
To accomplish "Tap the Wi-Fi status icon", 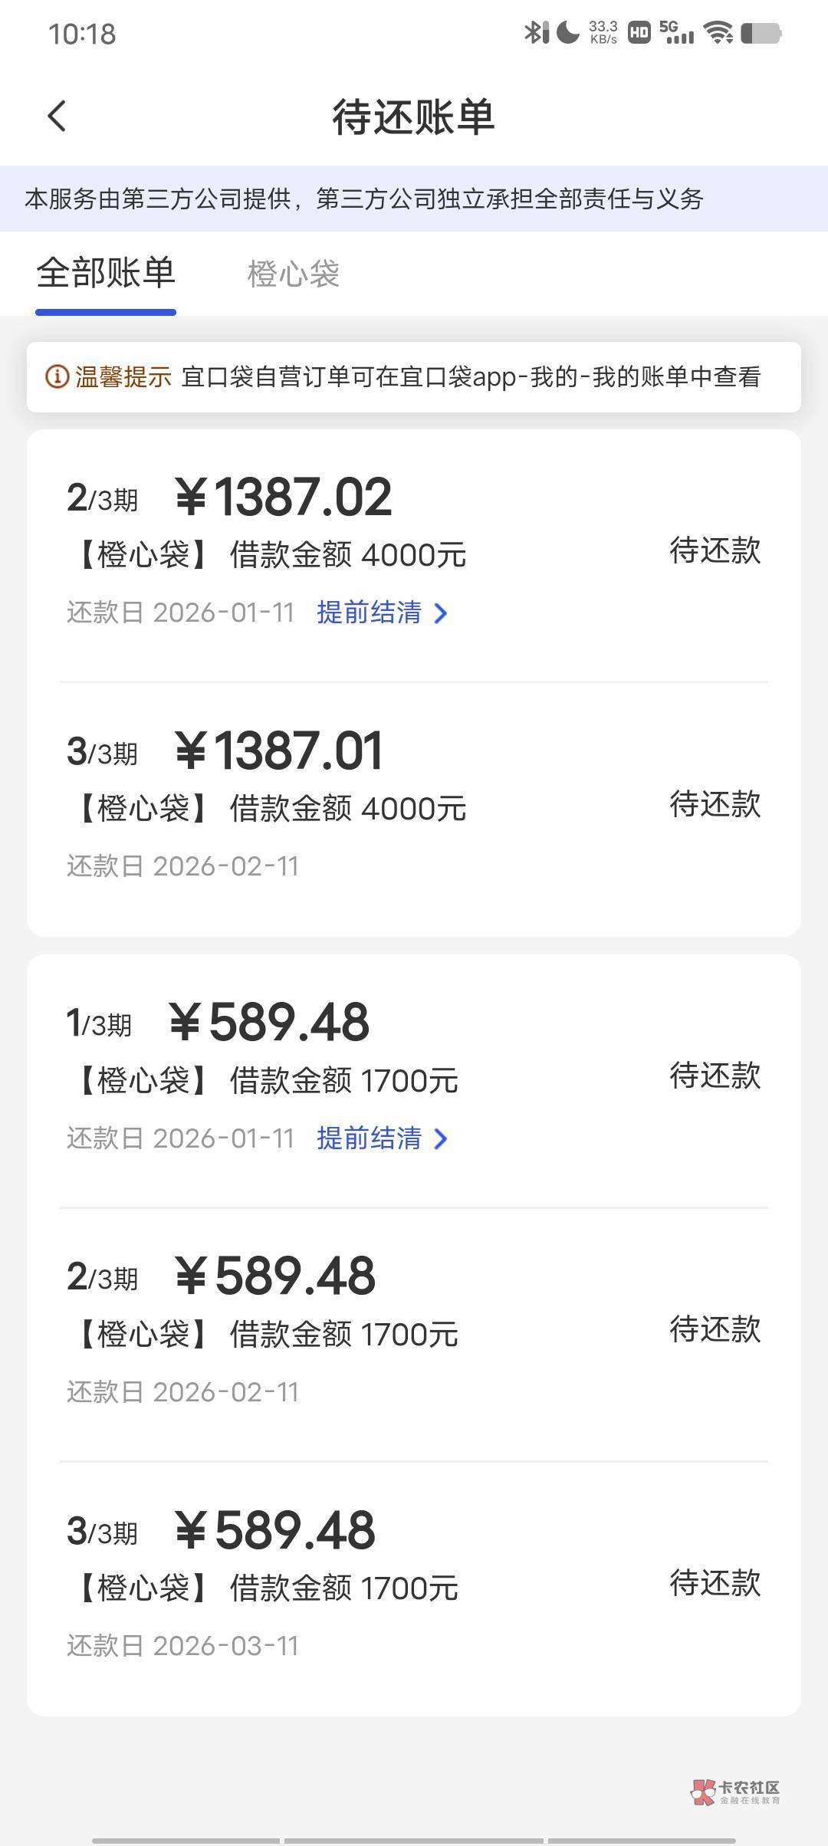I will (x=718, y=33).
